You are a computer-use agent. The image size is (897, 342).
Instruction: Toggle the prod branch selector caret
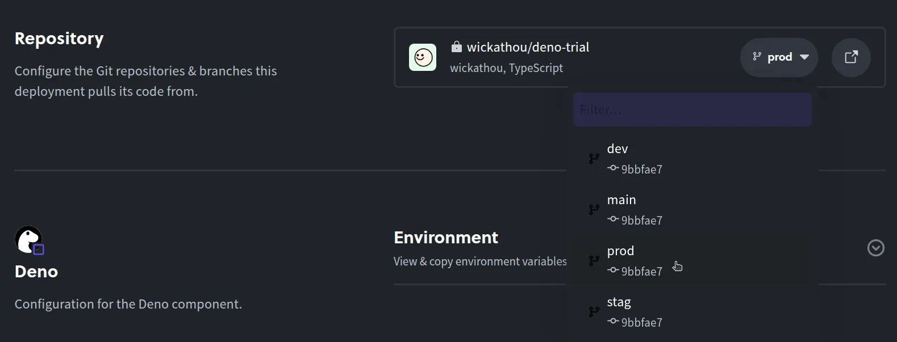[804, 57]
